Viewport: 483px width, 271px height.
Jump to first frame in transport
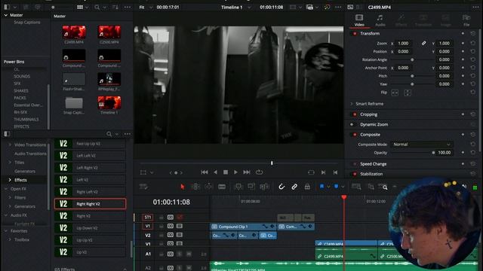coord(205,172)
